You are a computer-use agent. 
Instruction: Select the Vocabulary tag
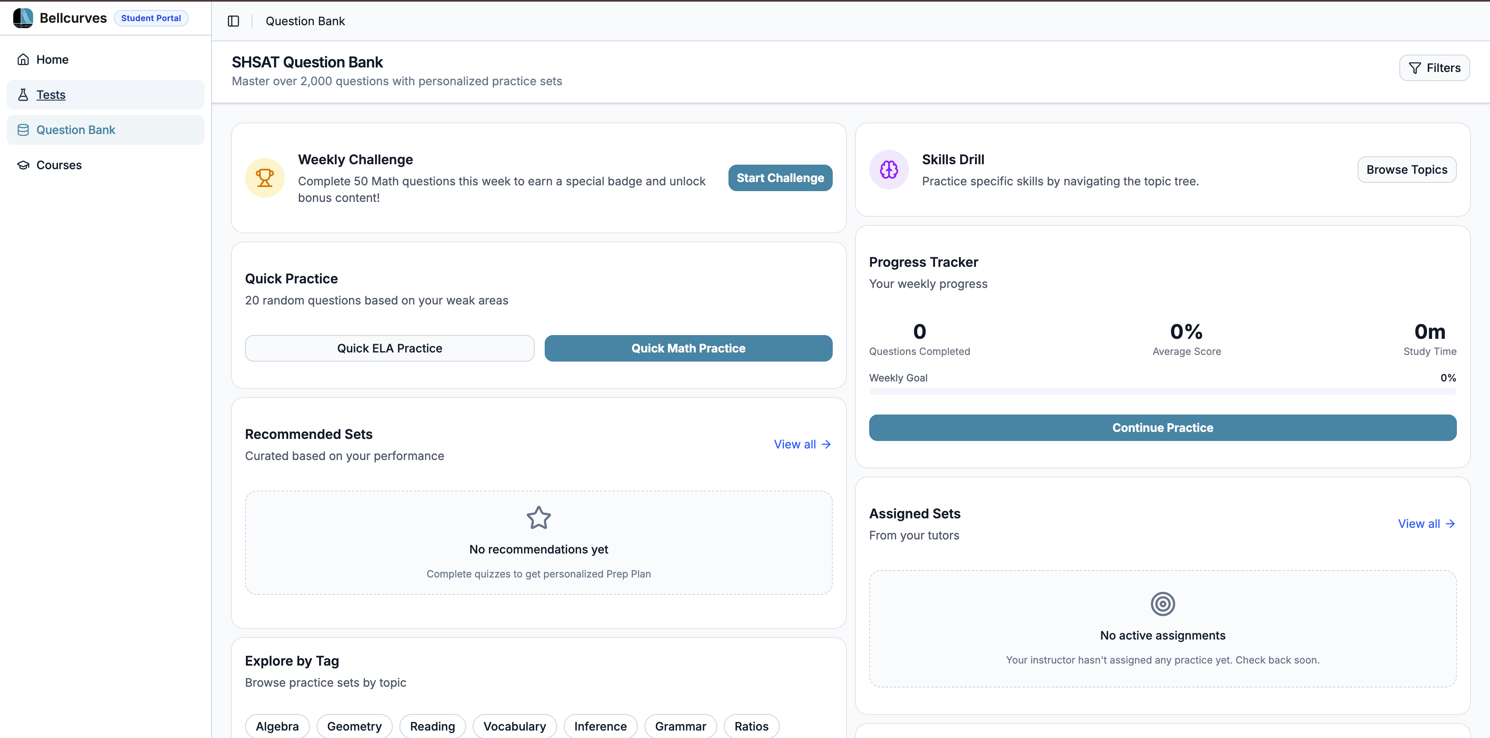(x=514, y=726)
